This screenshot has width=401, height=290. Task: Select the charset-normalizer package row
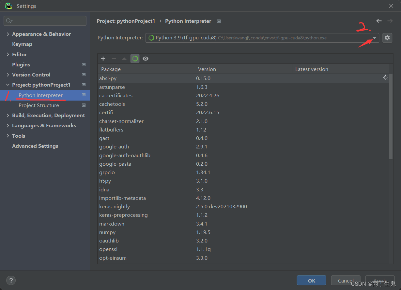(x=243, y=121)
